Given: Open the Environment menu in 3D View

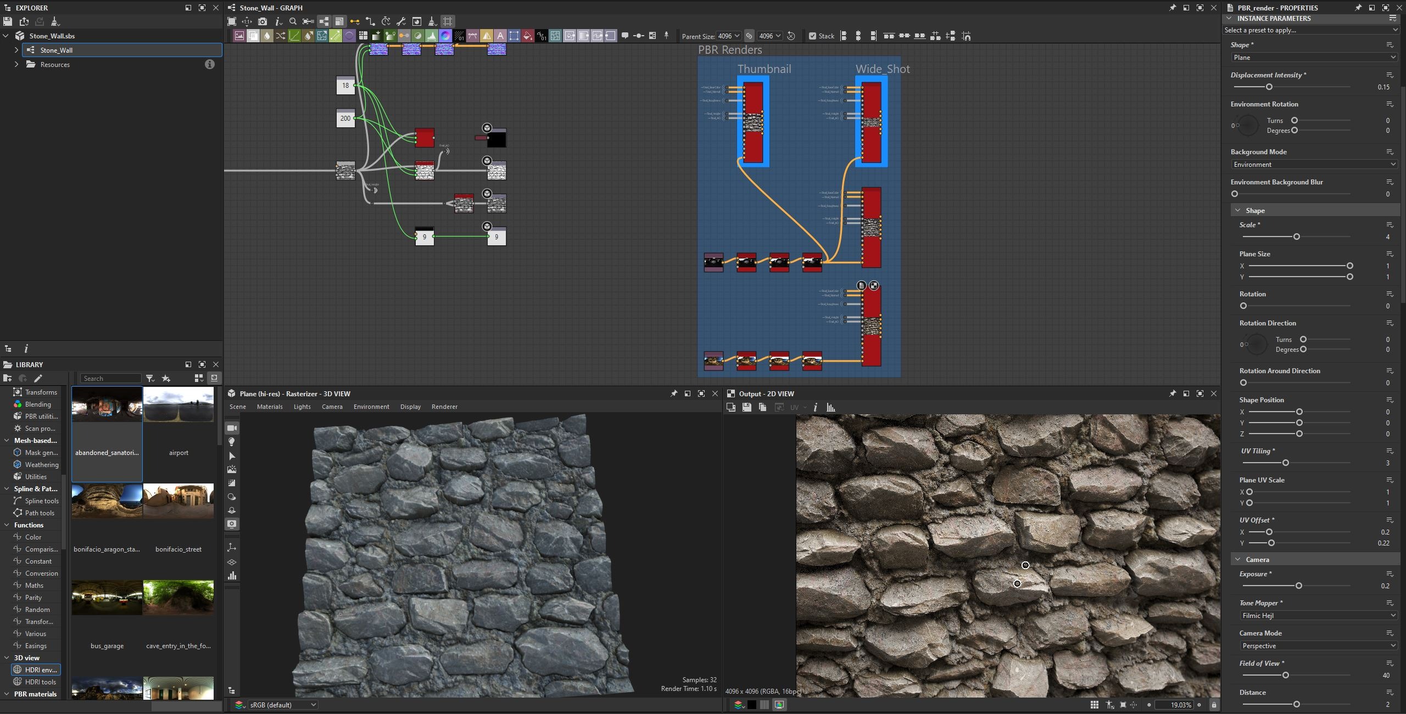Looking at the screenshot, I should tap(371, 407).
